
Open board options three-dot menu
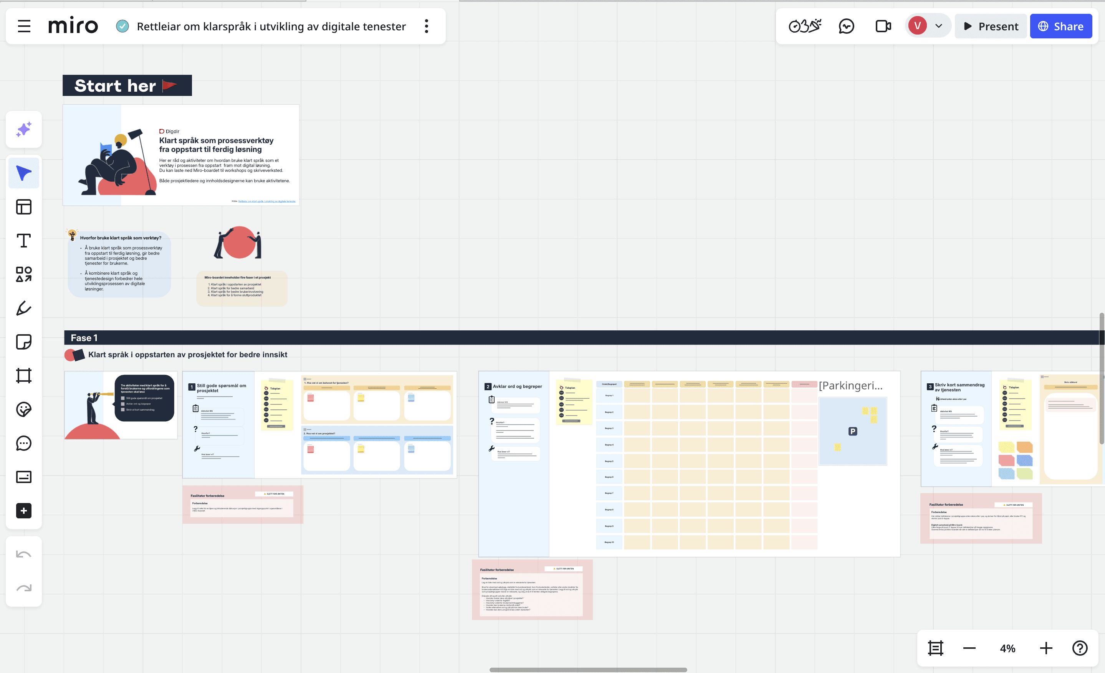tap(427, 26)
